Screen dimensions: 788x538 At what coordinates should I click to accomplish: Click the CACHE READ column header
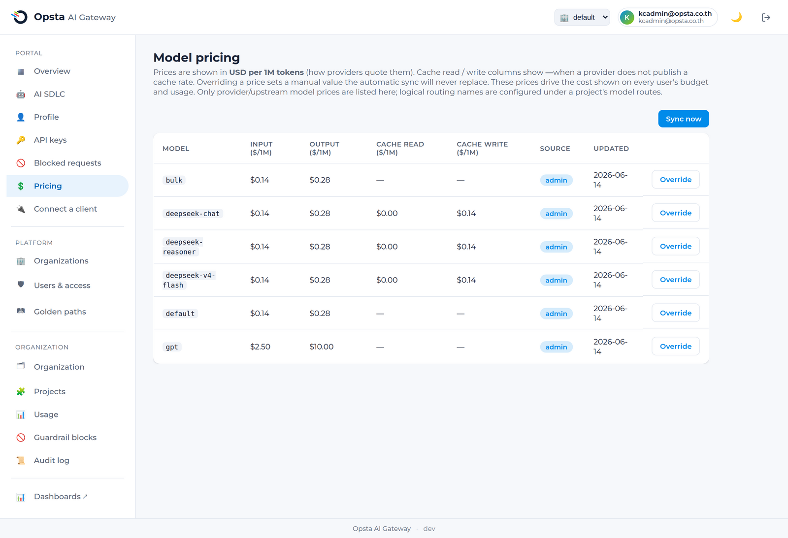pyautogui.click(x=400, y=148)
